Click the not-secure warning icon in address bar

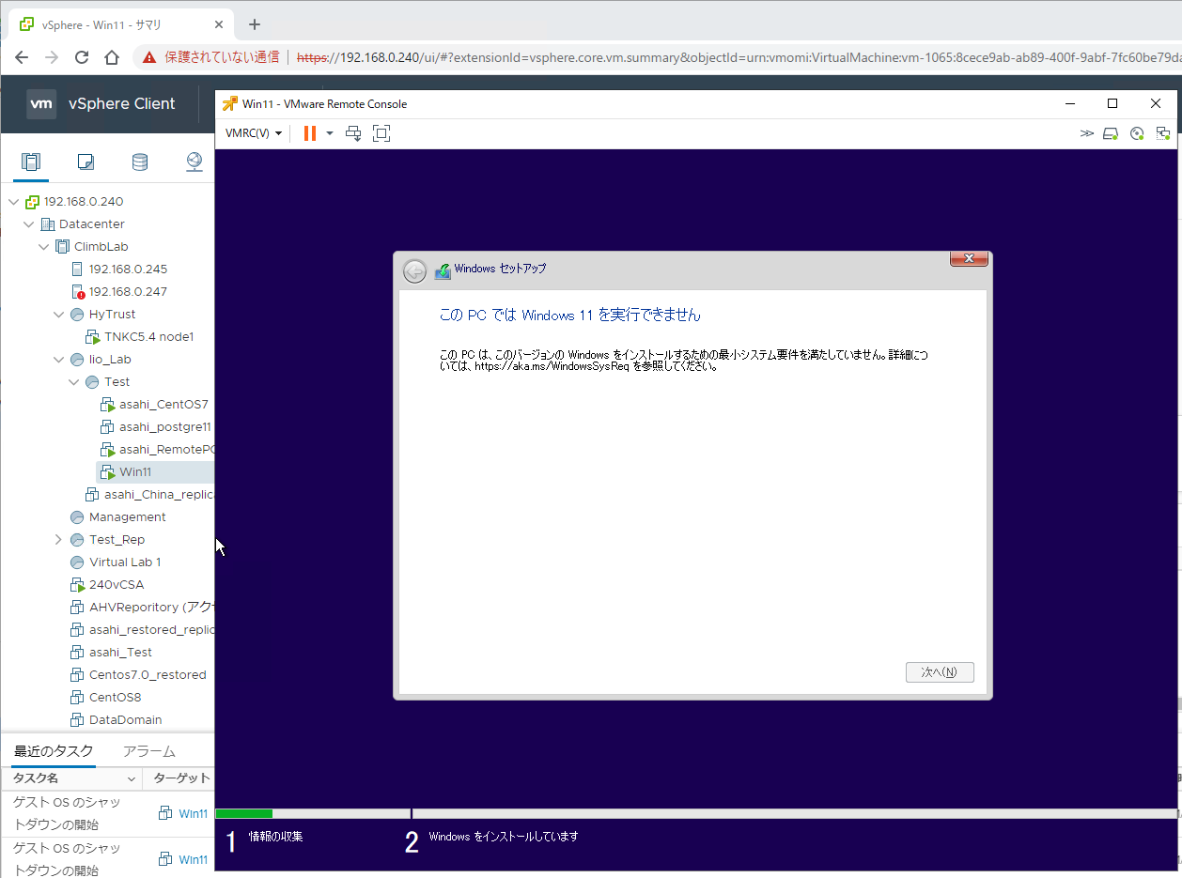(149, 57)
